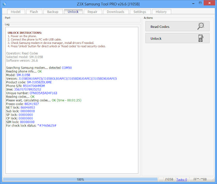
Task: Minimize the Z3X Samsung Tool window
Action: [193, 3]
